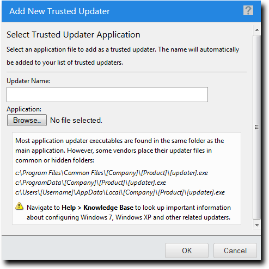
Task: Click the question mark help icon
Action: (x=248, y=10)
